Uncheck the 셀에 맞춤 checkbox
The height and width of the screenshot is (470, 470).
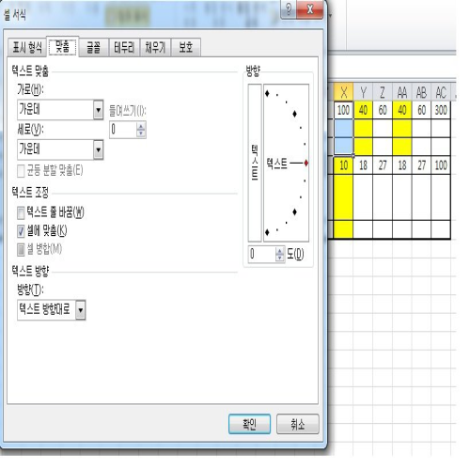click(x=21, y=231)
